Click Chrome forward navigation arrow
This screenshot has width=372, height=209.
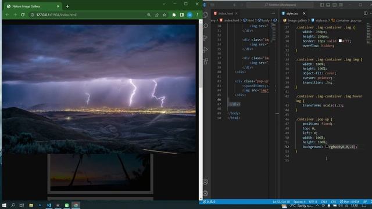pos(15,15)
